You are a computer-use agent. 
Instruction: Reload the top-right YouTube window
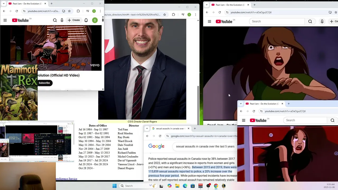click(x=220, y=12)
